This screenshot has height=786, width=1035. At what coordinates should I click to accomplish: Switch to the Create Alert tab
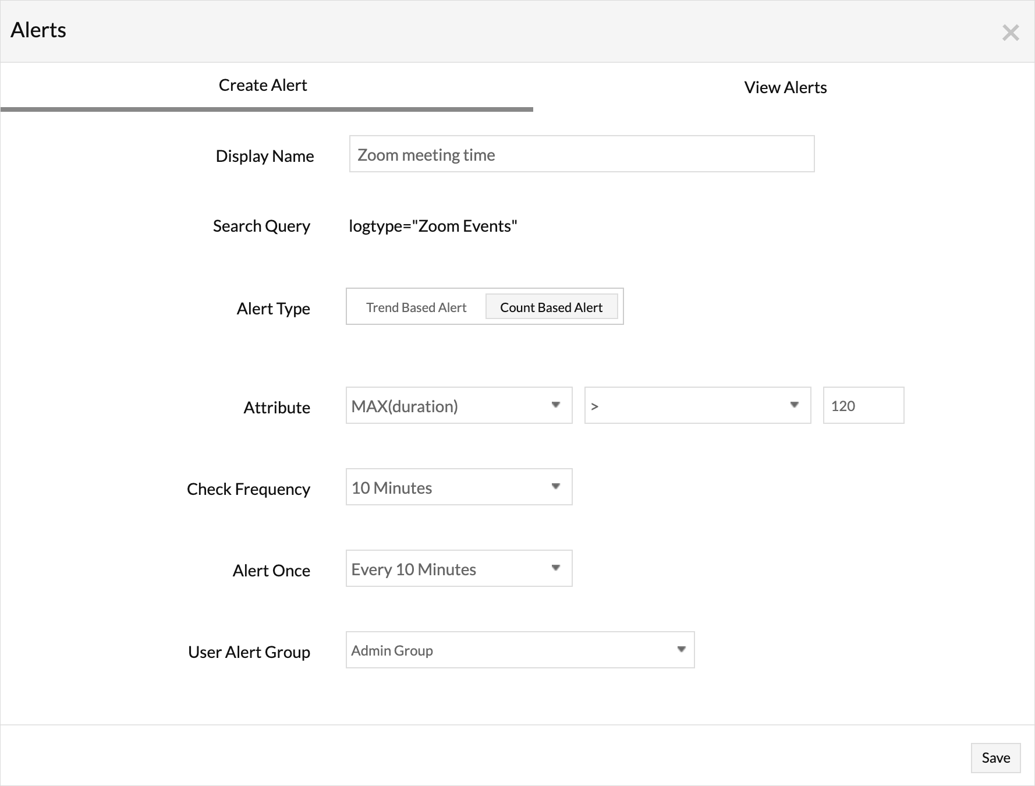[x=263, y=84]
